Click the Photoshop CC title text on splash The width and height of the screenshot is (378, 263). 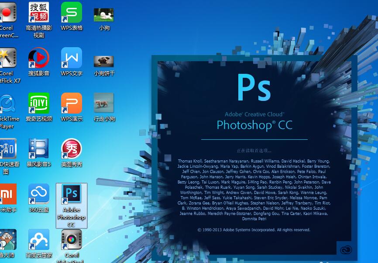click(254, 125)
